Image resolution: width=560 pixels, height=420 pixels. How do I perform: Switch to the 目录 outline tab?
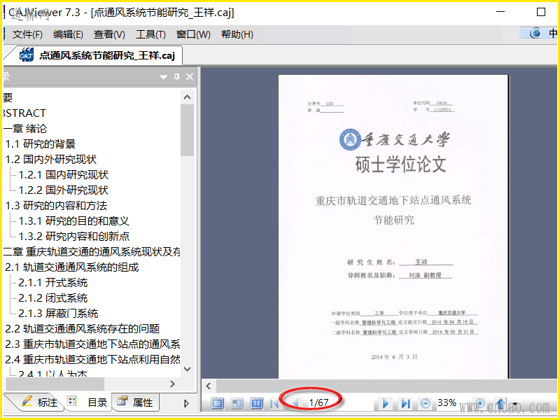[x=90, y=402]
